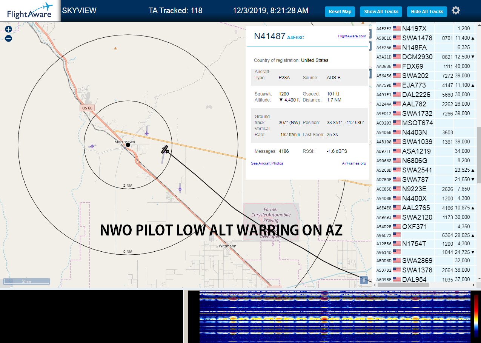
Task: Click the Morristown receiver location dot
Action: coord(128,145)
